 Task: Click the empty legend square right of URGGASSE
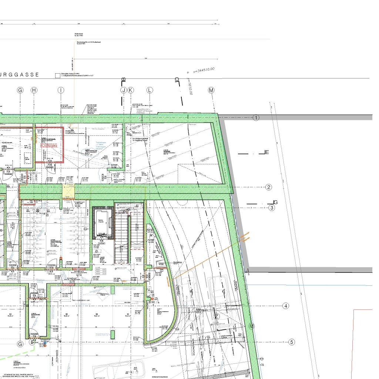(57, 76)
